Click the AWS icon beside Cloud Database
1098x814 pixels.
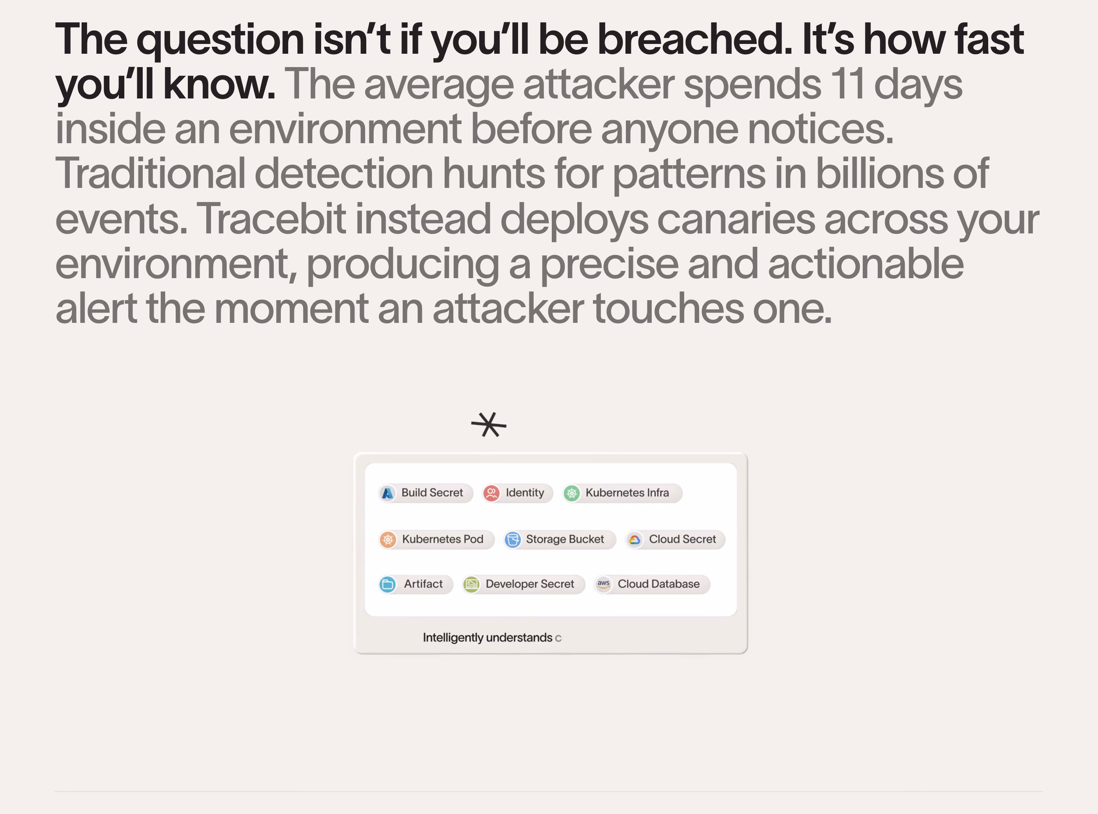pos(604,585)
